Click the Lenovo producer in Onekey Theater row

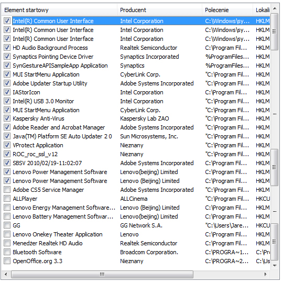(129, 234)
